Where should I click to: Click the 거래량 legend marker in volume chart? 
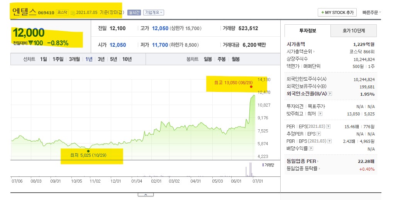263,165
